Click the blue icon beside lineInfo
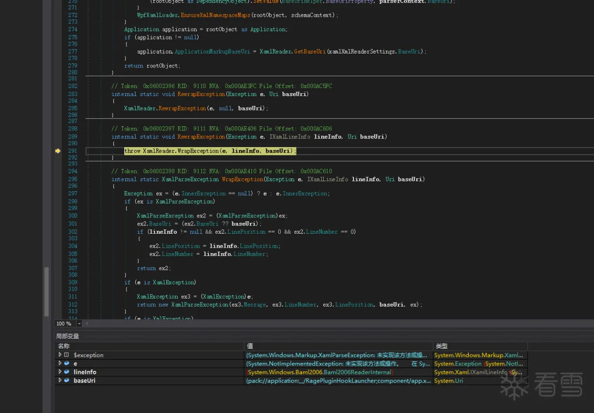 (x=66, y=372)
